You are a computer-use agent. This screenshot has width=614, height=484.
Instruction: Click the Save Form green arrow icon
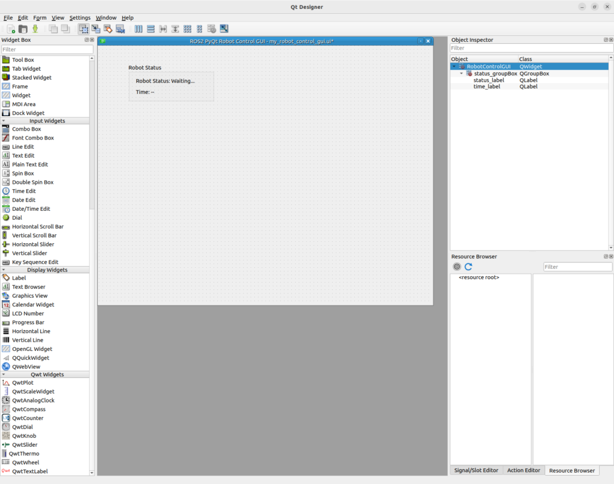click(35, 29)
